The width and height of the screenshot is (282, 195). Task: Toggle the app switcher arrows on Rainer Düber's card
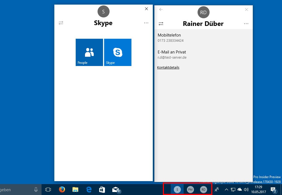[x=161, y=24]
